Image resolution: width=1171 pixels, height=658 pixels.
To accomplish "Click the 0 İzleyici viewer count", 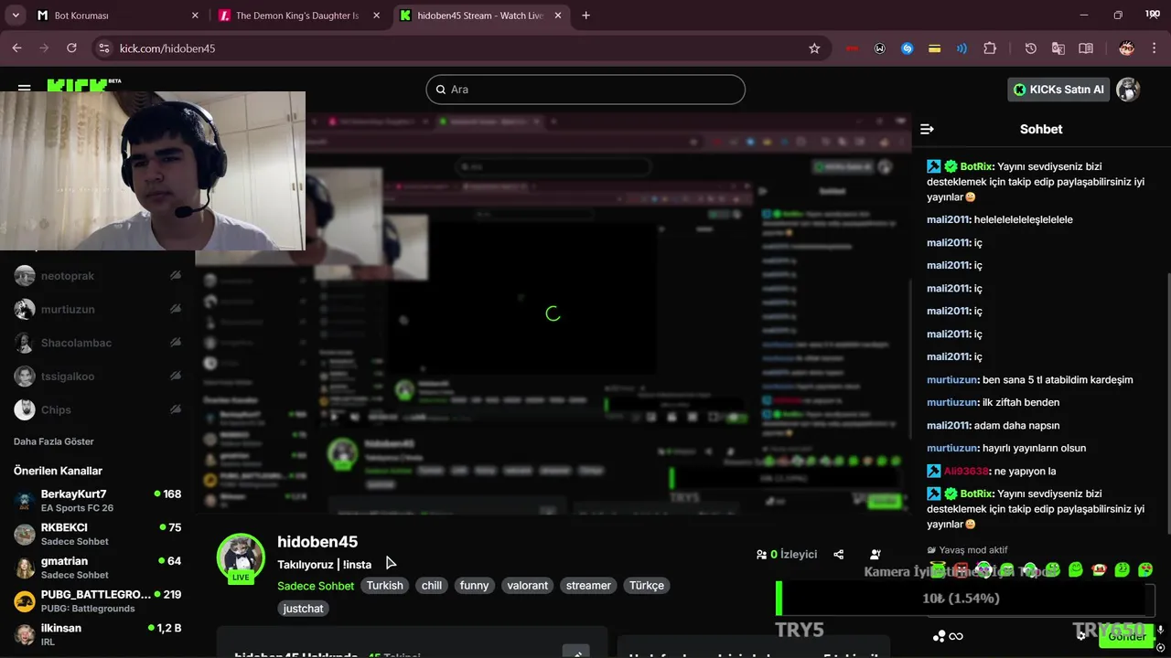I will tap(787, 555).
